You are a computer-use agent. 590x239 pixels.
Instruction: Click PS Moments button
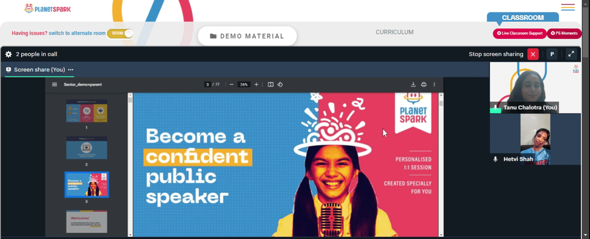pos(564,34)
